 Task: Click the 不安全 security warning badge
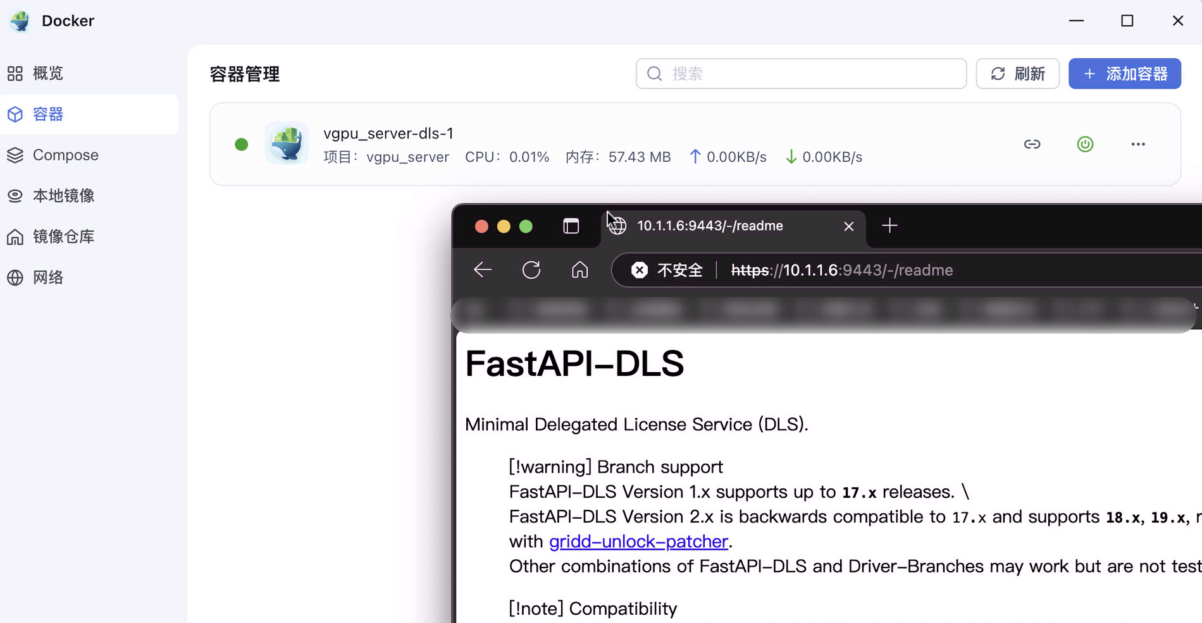pos(667,270)
